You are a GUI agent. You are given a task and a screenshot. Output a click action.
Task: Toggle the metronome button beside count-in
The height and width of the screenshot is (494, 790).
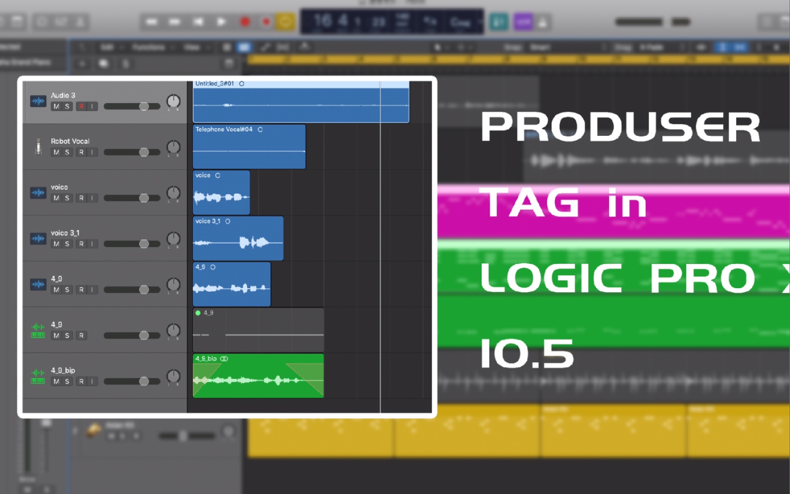pyautogui.click(x=542, y=21)
